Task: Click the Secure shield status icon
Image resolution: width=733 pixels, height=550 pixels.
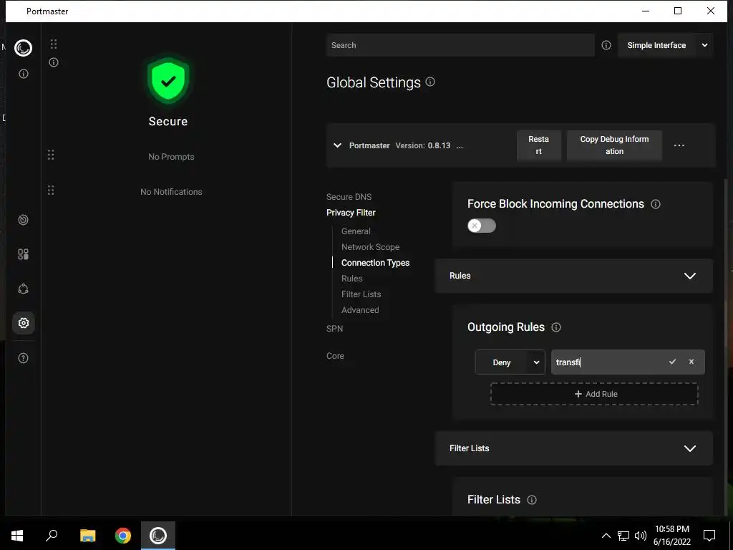Action: (x=168, y=80)
